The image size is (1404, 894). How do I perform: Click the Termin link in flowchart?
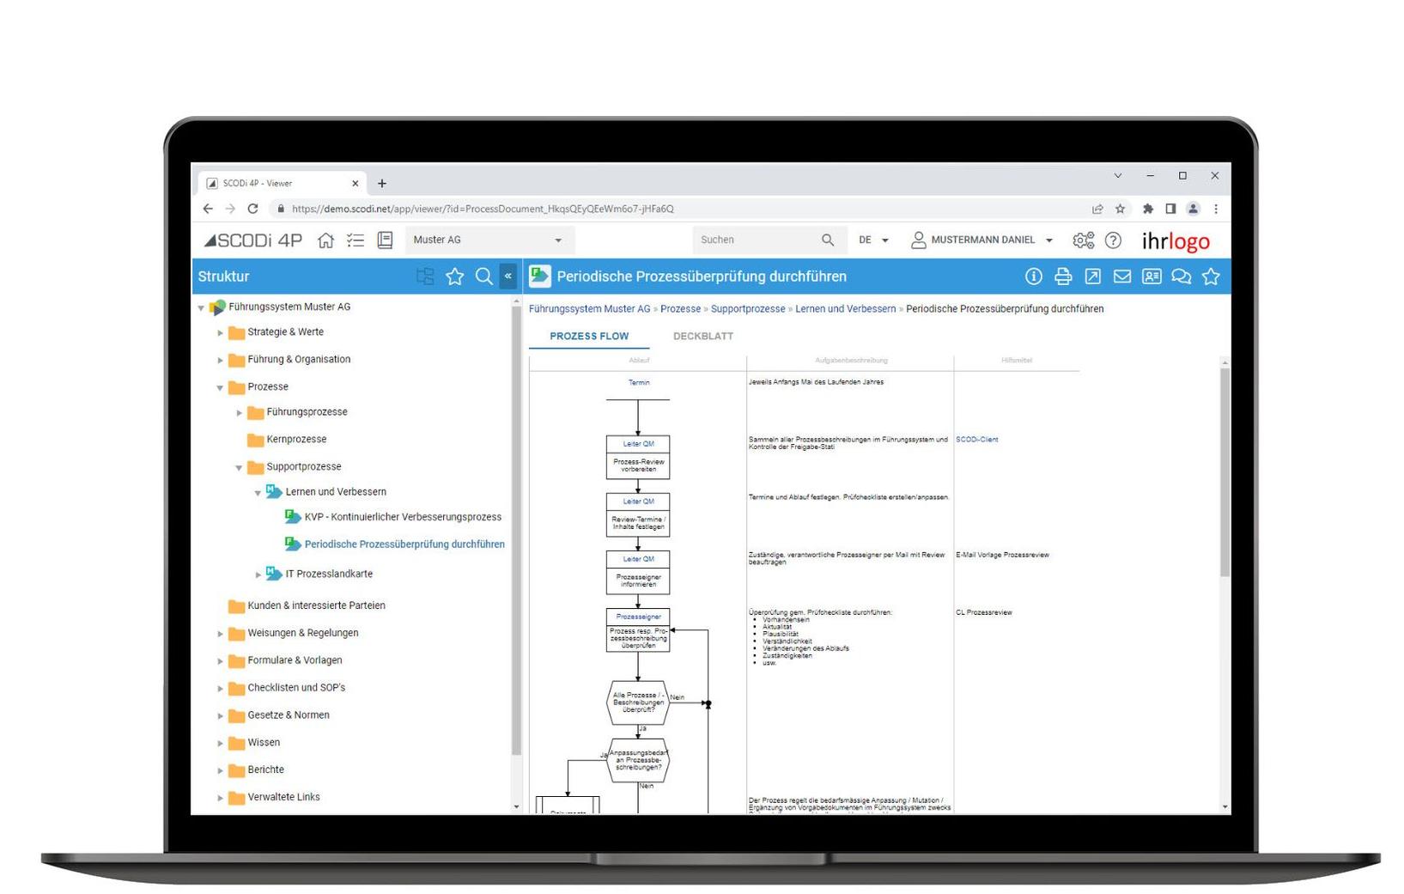click(x=639, y=383)
